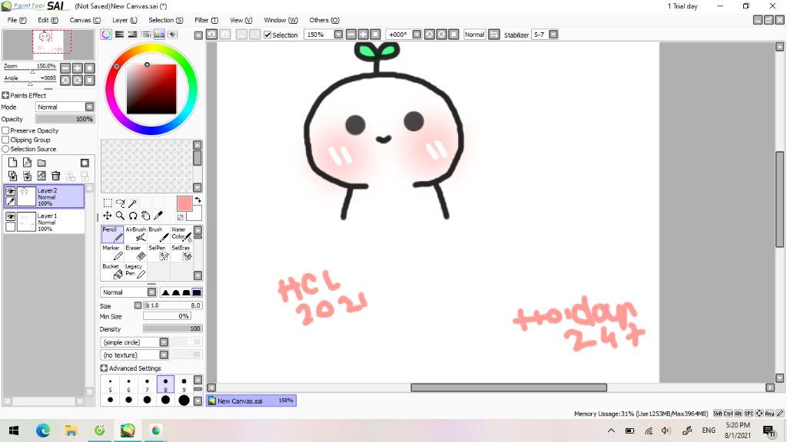Viewport: 787px width, 442px height.
Task: Pick the move layer tool
Action: tap(108, 216)
